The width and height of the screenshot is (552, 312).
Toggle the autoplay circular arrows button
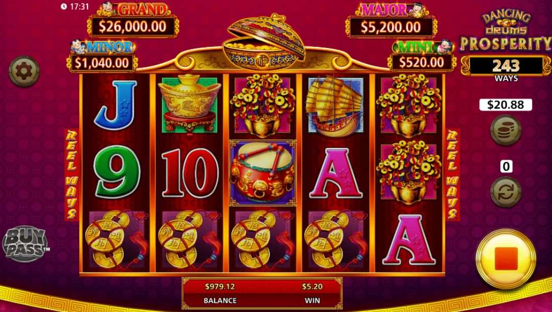pos(506,192)
